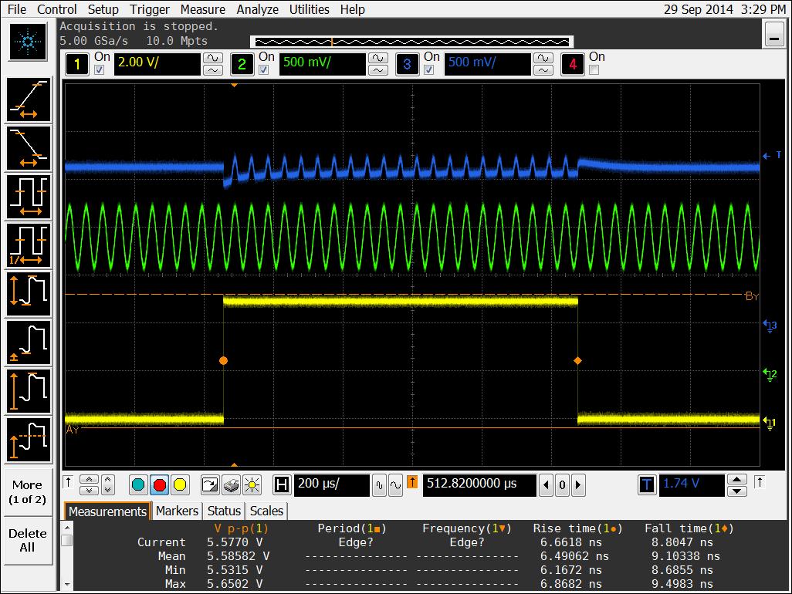Decrease channel 2 vertical scale
The width and height of the screenshot is (792, 594).
[x=377, y=70]
